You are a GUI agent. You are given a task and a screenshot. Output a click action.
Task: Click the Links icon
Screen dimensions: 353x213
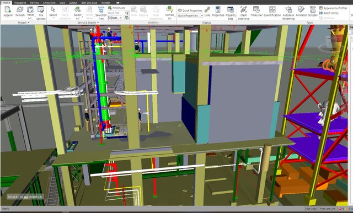pos(207,9)
